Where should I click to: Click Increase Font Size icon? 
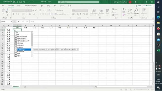[33, 10]
